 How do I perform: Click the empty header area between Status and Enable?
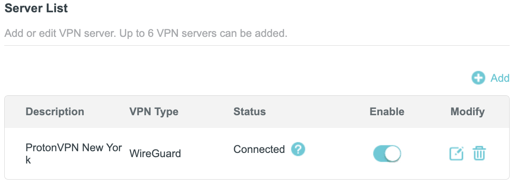tap(318, 112)
